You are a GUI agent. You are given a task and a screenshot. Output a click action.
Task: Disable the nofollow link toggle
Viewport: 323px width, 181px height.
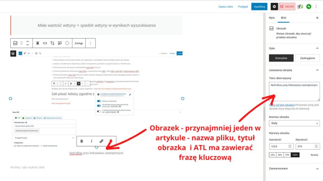99,106
